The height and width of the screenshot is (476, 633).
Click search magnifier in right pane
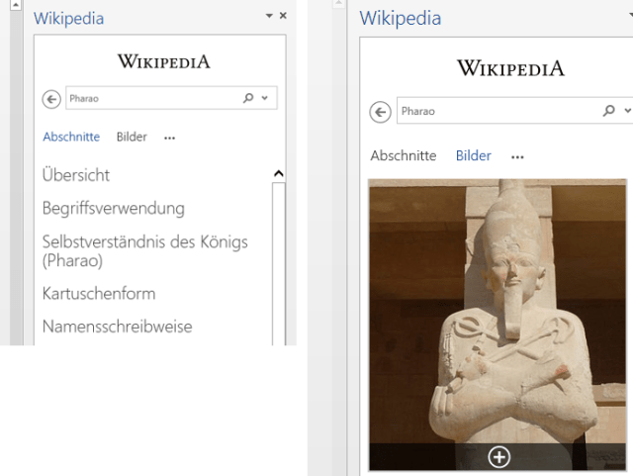608,110
